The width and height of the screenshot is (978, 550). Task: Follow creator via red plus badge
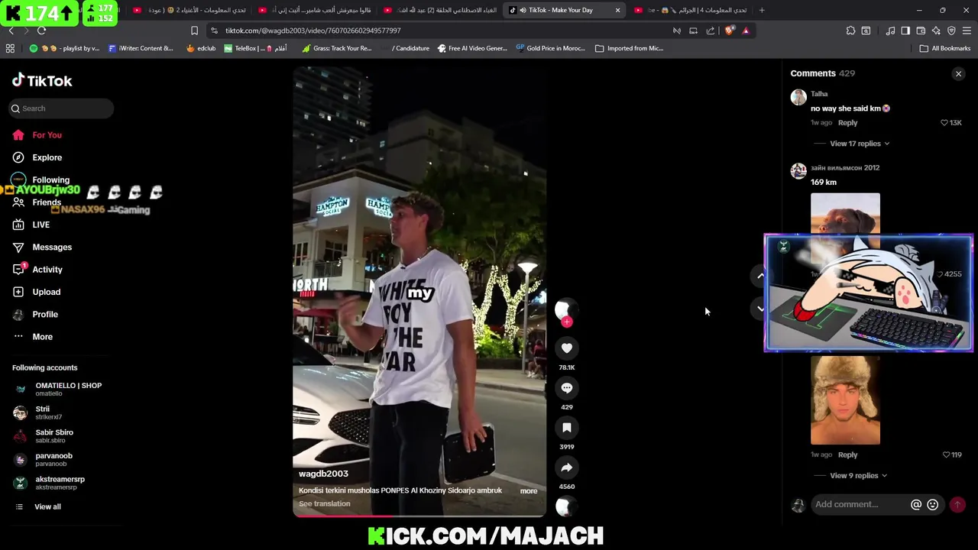pos(567,322)
